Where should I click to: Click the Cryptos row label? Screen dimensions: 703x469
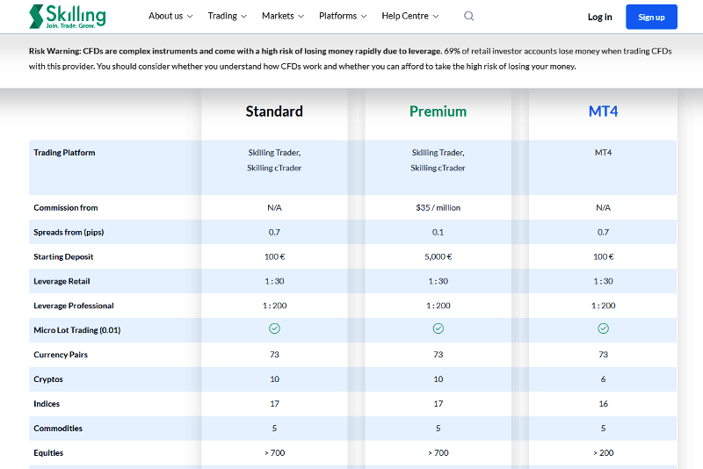(48, 379)
